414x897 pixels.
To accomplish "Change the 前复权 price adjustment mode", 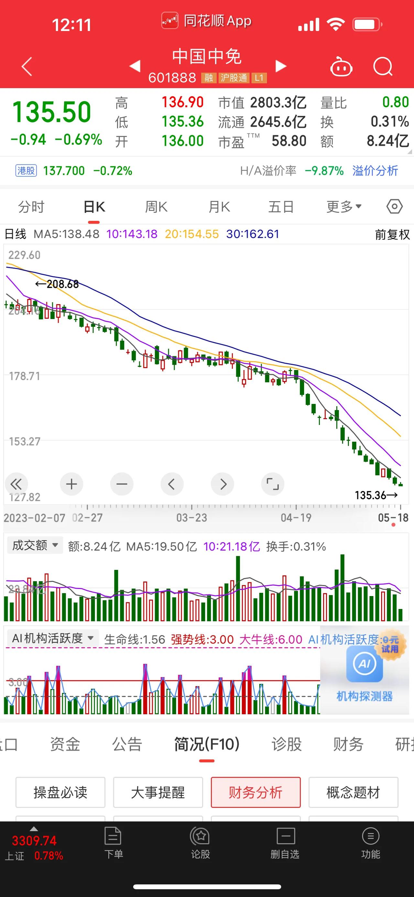I will [x=392, y=234].
